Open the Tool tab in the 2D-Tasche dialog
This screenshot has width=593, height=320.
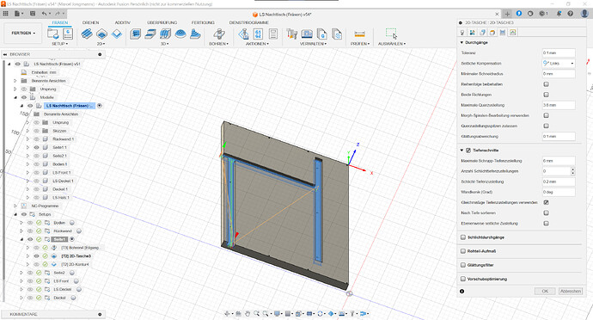coord(462,33)
